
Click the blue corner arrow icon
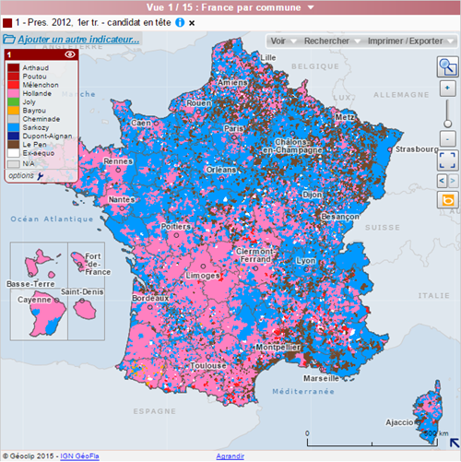[x=455, y=443]
